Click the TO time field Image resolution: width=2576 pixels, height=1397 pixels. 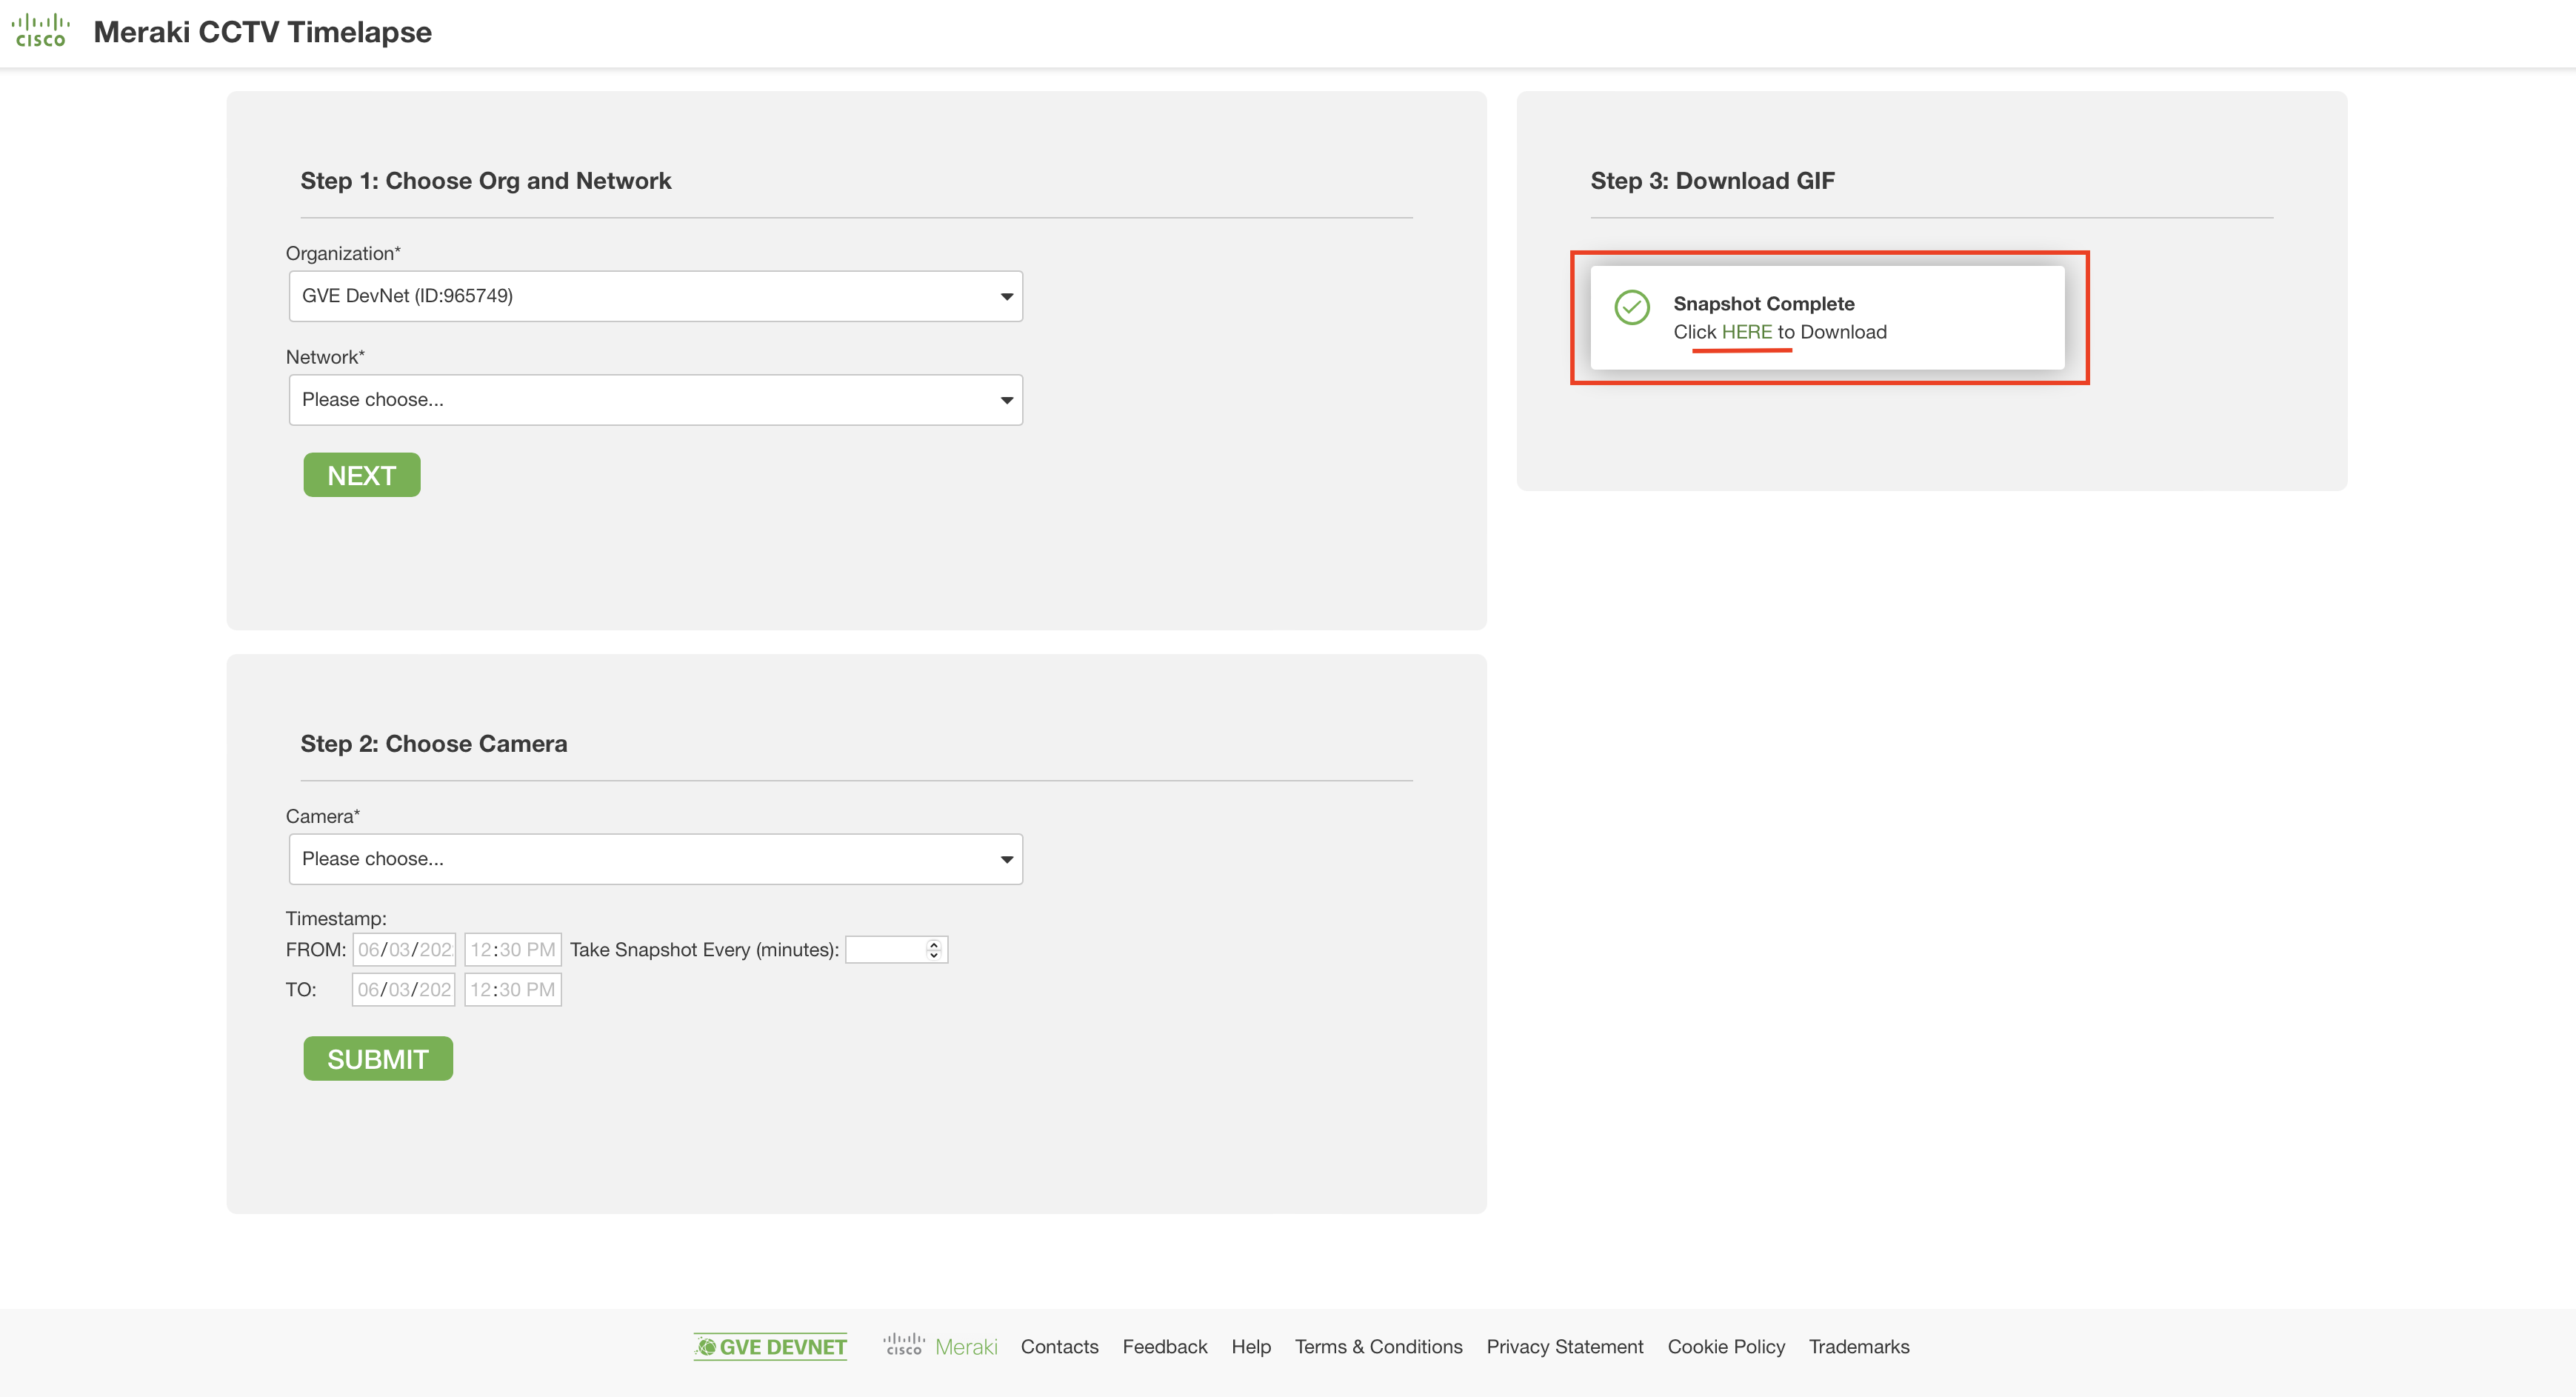[x=512, y=989]
